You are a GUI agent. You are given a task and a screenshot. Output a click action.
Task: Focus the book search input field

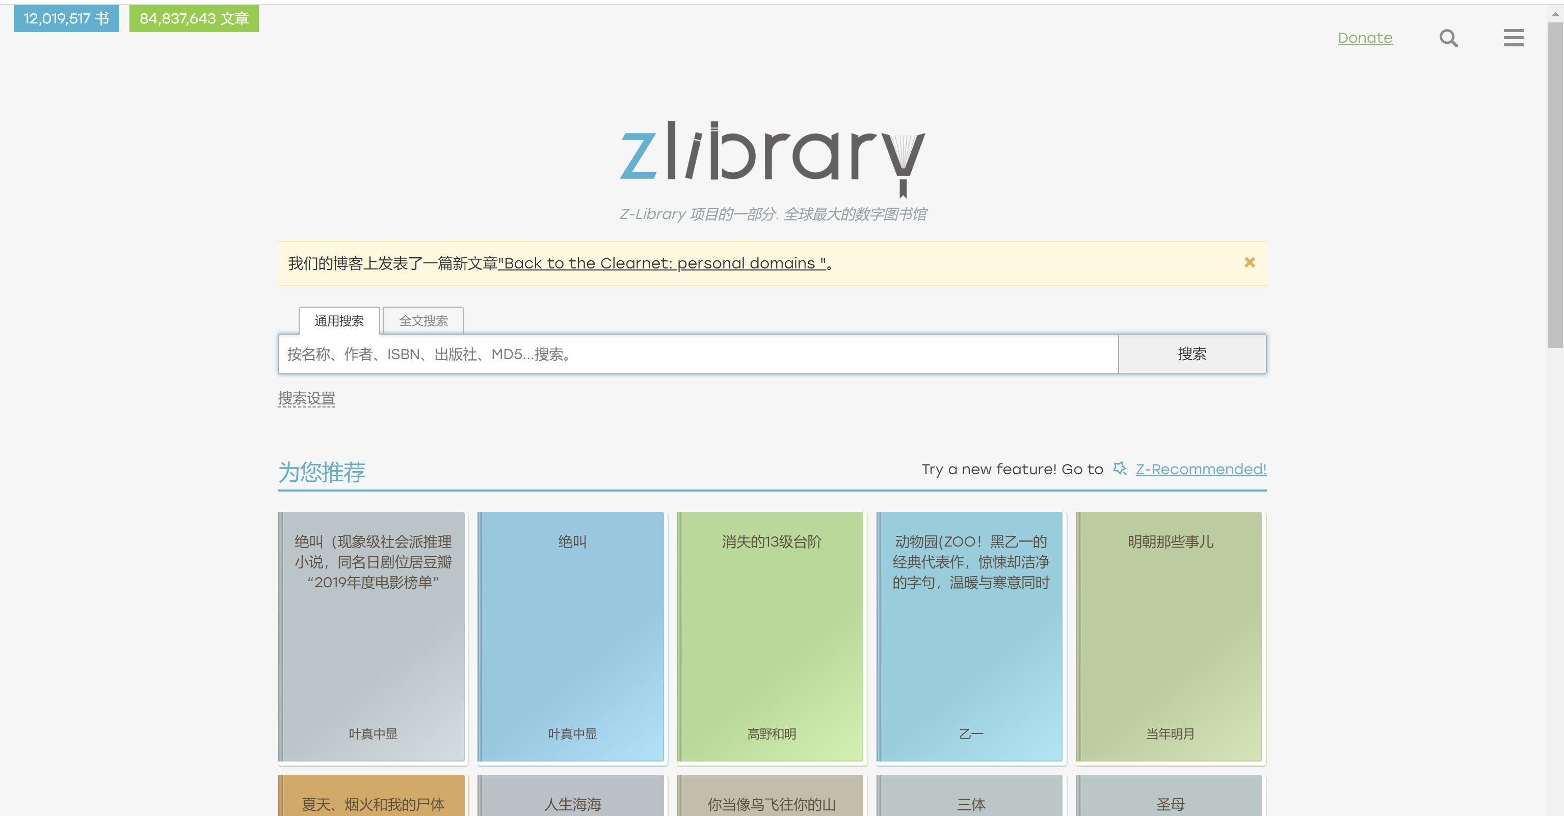[x=698, y=353]
